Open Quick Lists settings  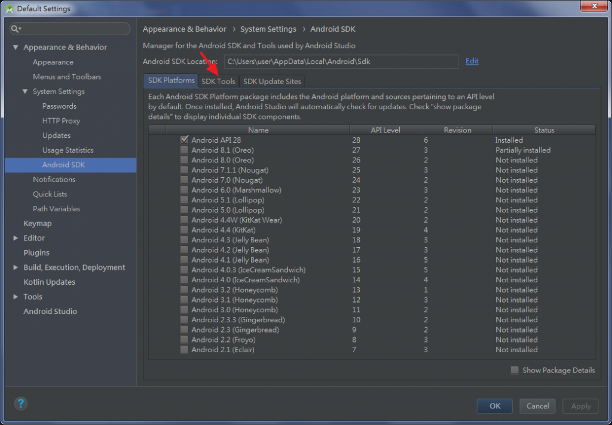click(50, 194)
